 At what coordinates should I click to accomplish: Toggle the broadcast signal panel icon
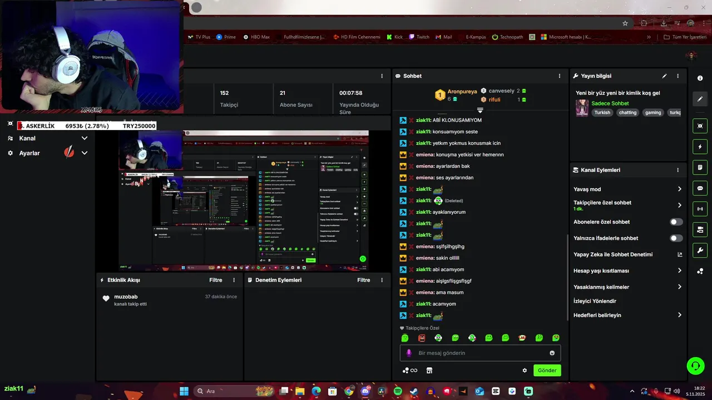click(700, 209)
